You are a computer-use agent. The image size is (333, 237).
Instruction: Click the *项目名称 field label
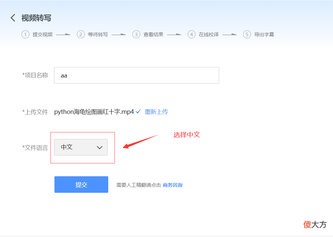[x=35, y=75]
